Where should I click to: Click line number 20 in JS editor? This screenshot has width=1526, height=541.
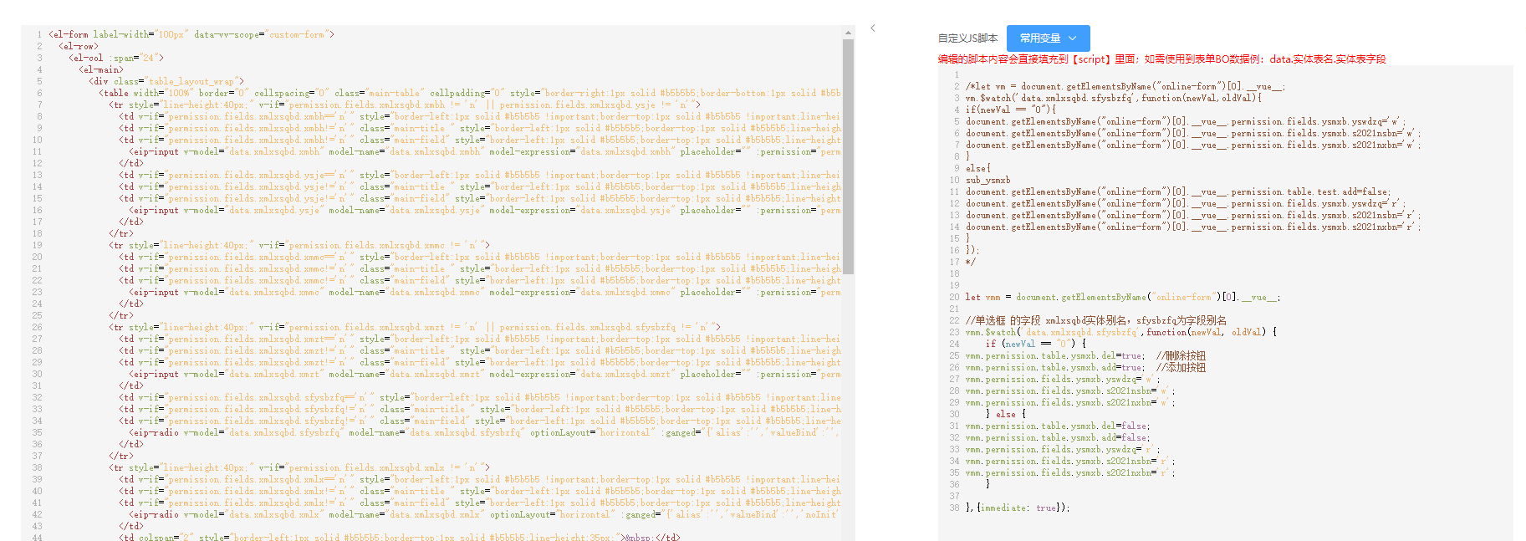pyautogui.click(x=954, y=298)
